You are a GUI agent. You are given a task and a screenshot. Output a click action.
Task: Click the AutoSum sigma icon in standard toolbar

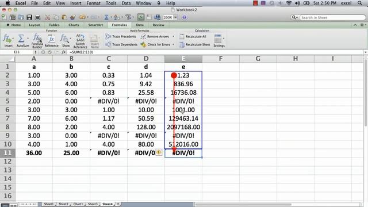click(x=106, y=17)
